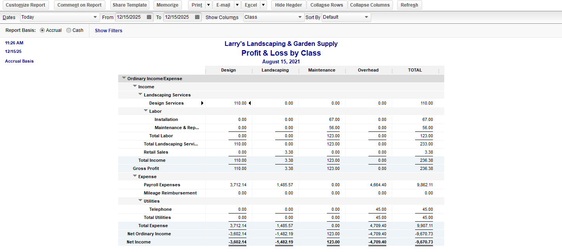Collapse the Ordinary Income/Expense section
Screen dimensions: 562x252
click(124, 78)
